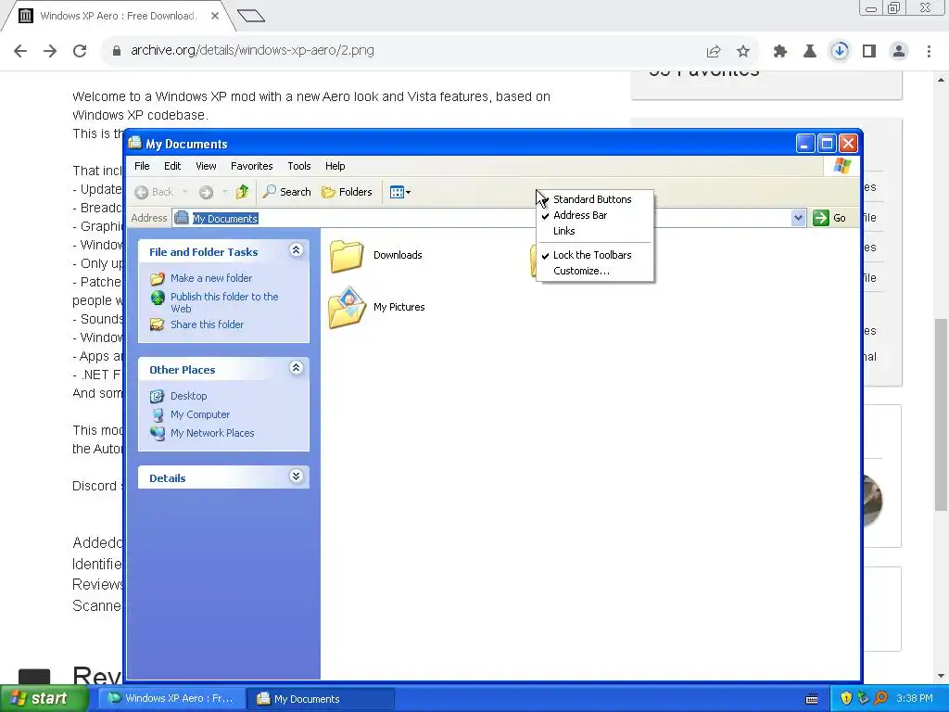
Task: Open the Views button in toolbar
Action: 400,192
